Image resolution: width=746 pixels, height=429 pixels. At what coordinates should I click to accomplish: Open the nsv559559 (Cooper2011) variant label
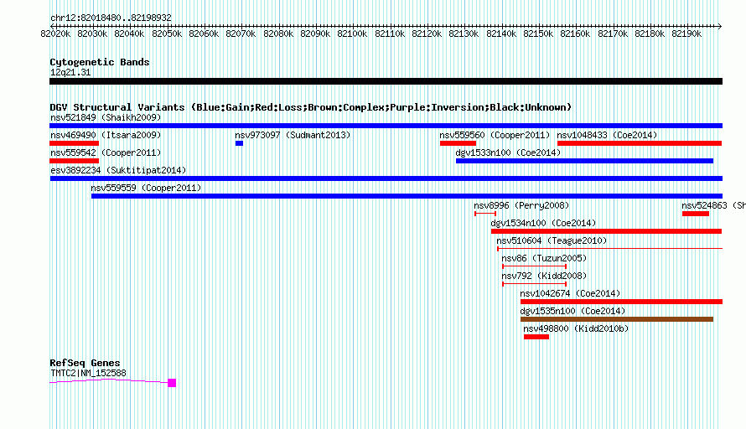146,188
